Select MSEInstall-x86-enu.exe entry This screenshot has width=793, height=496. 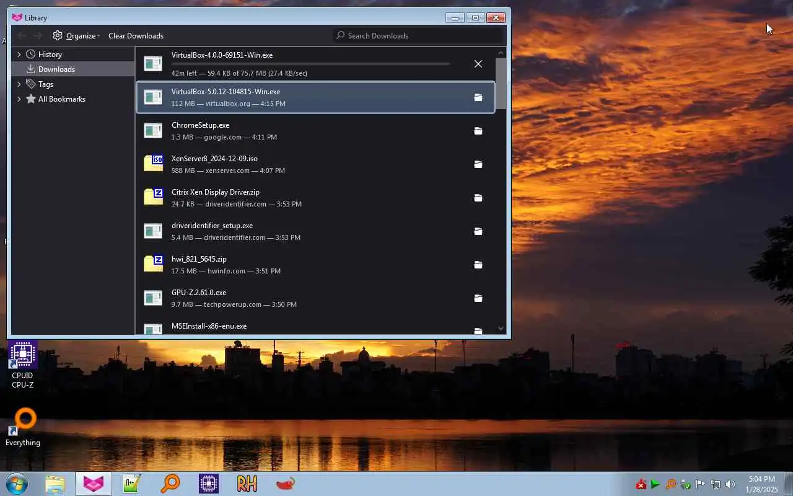(x=315, y=326)
